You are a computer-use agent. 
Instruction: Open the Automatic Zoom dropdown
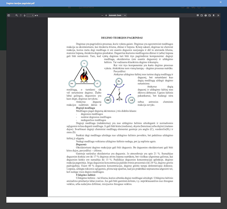(x=117, y=15)
